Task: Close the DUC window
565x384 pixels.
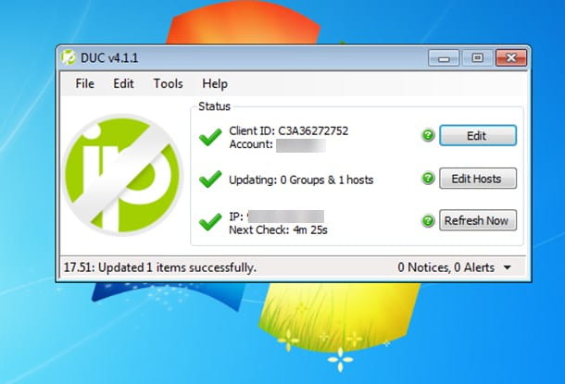Action: click(511, 58)
